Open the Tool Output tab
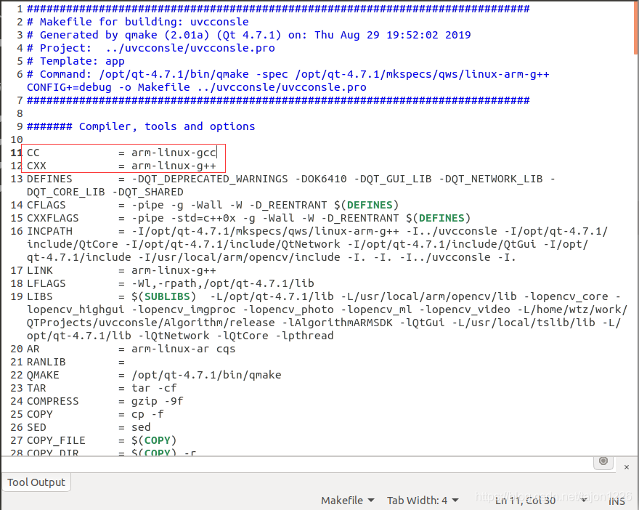This screenshot has width=639, height=510. click(x=36, y=482)
